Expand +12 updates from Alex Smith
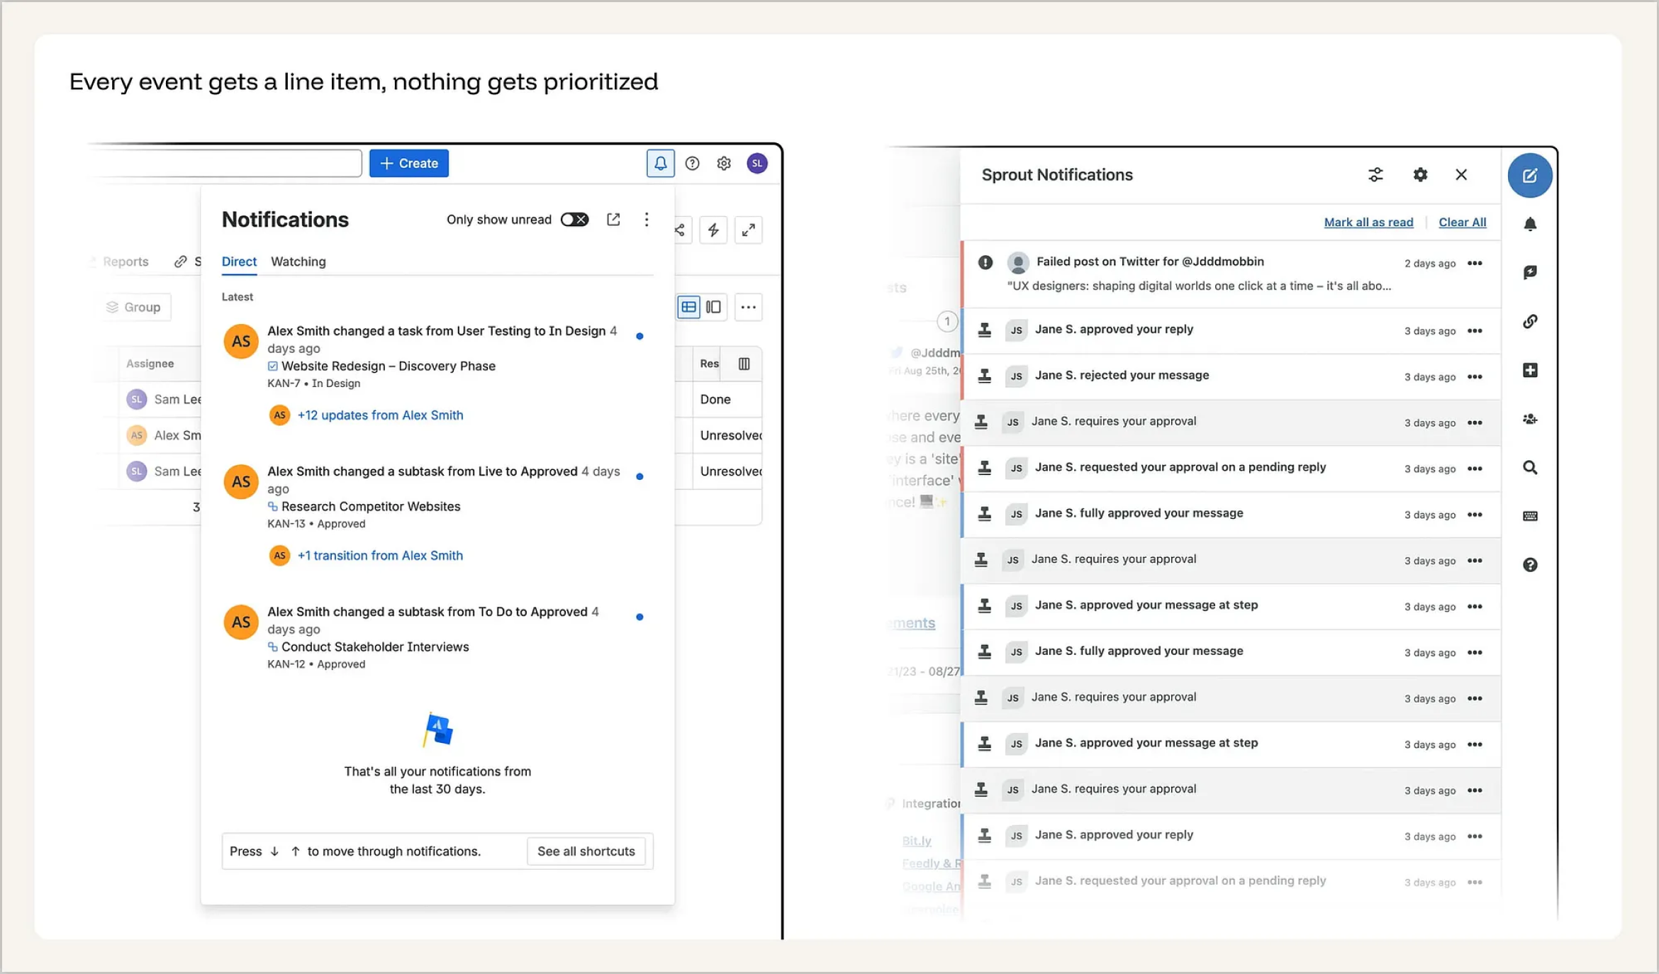This screenshot has width=1659, height=974. pyautogui.click(x=380, y=415)
